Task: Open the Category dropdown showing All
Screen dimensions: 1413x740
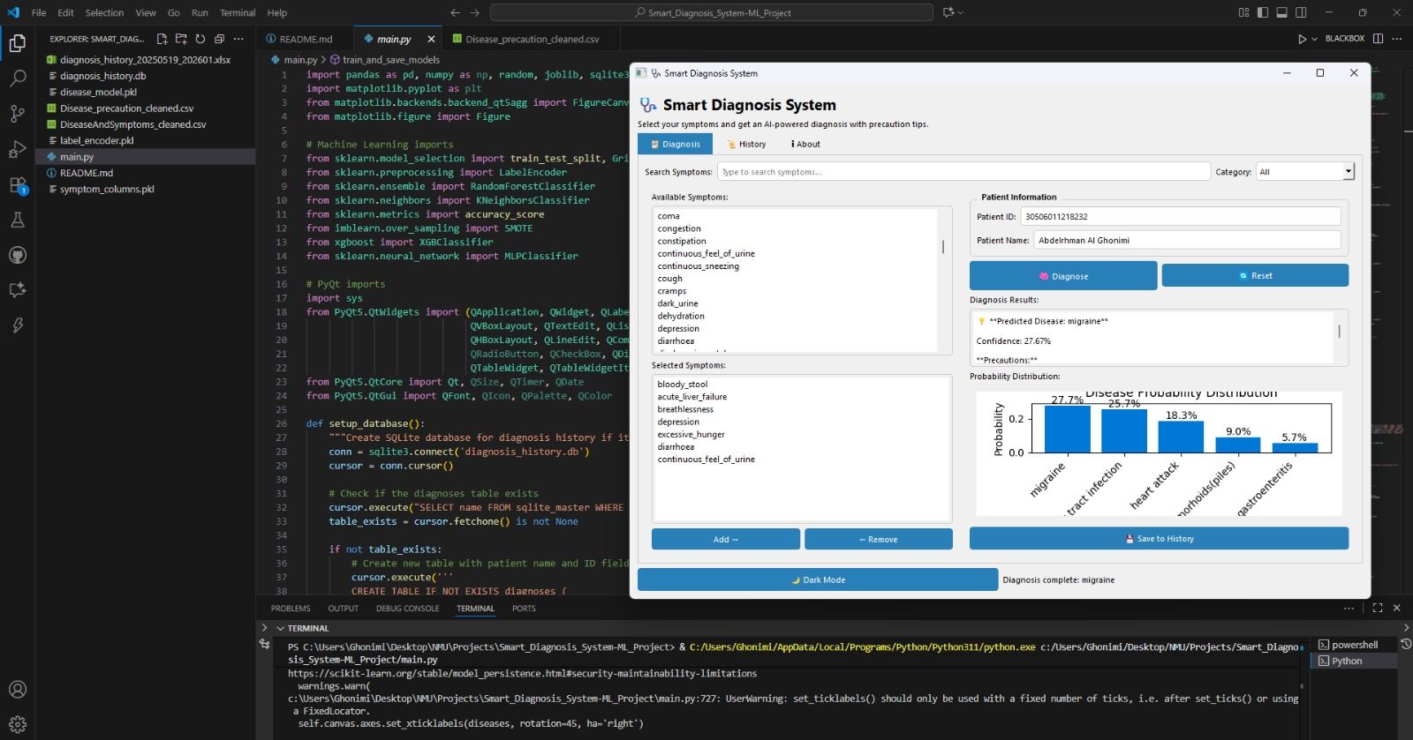Action: 1304,172
